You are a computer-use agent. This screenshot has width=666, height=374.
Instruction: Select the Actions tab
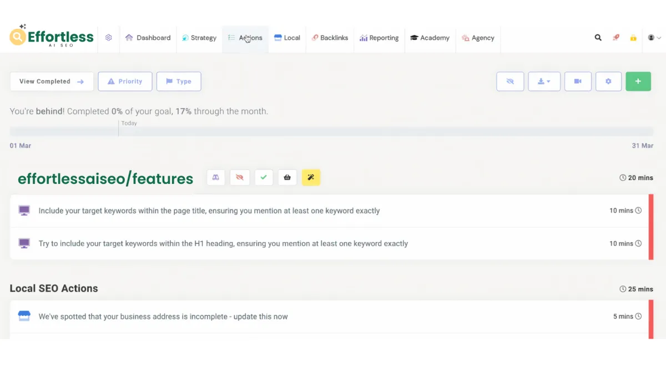tap(245, 38)
